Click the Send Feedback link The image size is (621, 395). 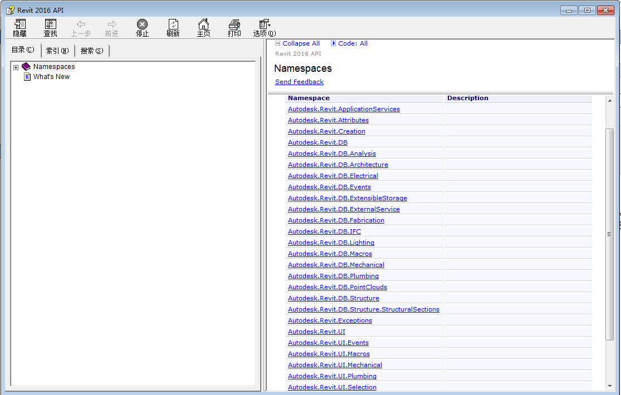tap(300, 82)
